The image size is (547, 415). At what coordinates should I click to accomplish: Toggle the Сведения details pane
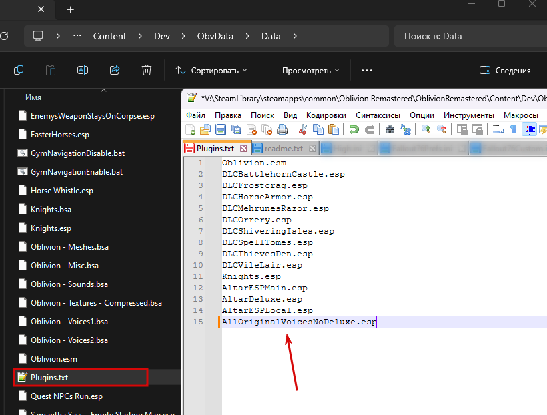pos(505,71)
